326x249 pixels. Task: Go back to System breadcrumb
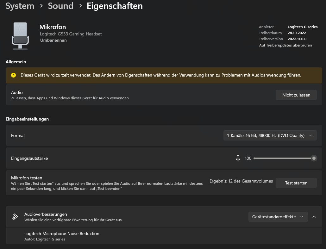click(x=20, y=6)
